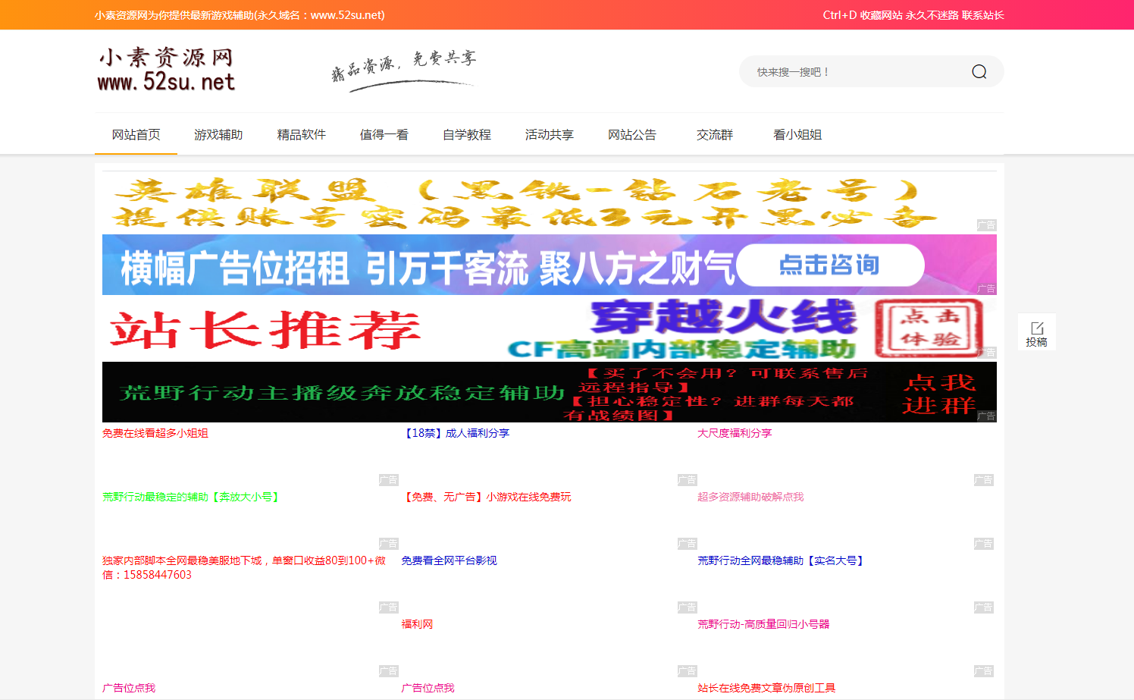Open the 活动共享 page

pos(549,135)
